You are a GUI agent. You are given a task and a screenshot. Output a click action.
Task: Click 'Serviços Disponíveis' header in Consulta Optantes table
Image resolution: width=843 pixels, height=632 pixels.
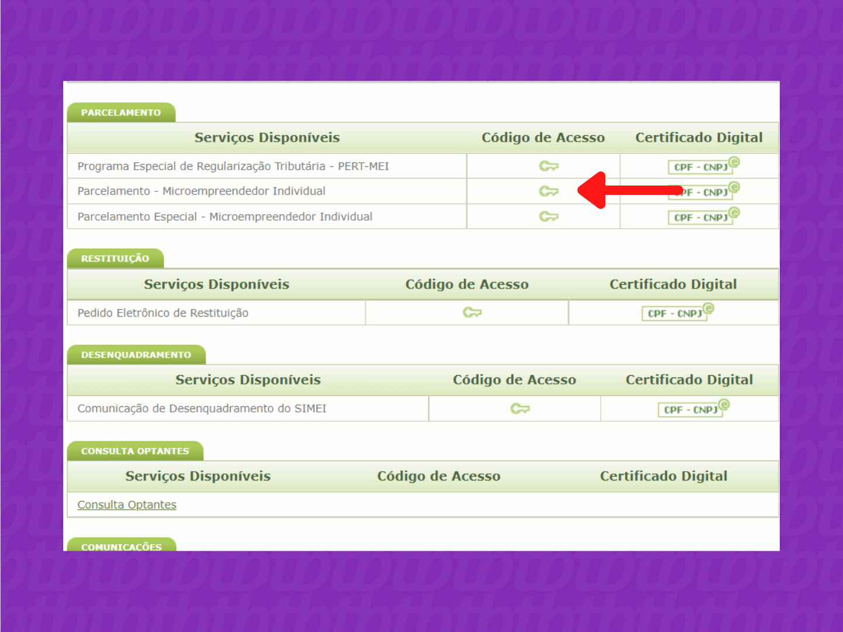198,476
